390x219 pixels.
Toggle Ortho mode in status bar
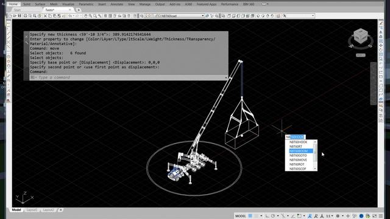pos(267,216)
